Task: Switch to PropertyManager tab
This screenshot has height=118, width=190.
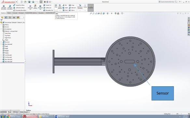Action: pyautogui.click(x=6, y=18)
